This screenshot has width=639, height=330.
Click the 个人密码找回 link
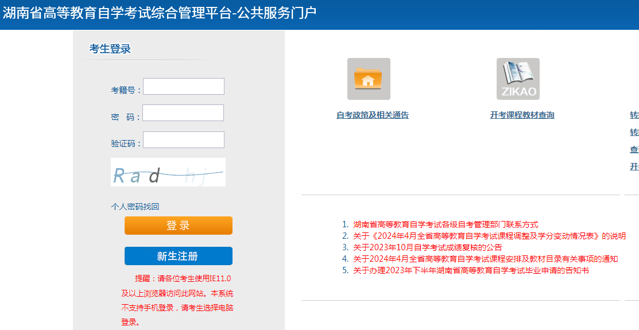tap(135, 207)
